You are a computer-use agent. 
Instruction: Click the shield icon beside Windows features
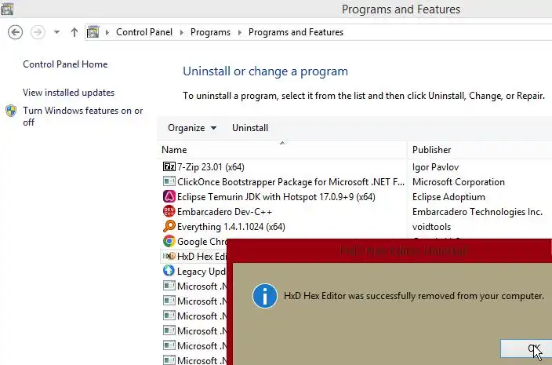(11, 111)
